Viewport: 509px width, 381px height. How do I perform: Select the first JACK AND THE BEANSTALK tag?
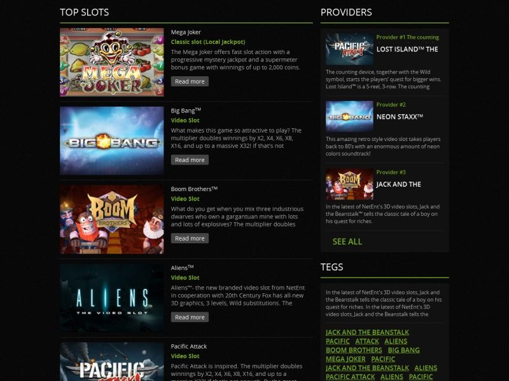[x=367, y=332]
